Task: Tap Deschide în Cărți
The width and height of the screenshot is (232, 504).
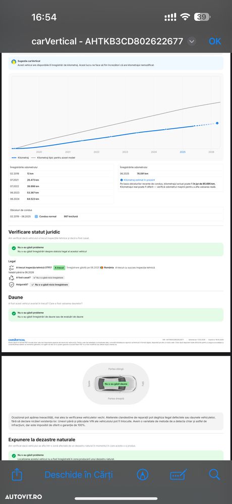Action: point(79,475)
